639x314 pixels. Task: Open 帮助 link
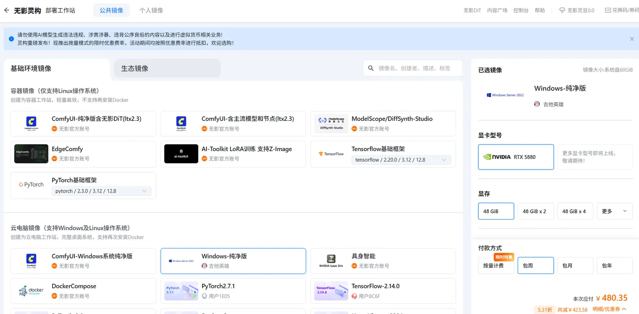coord(540,10)
